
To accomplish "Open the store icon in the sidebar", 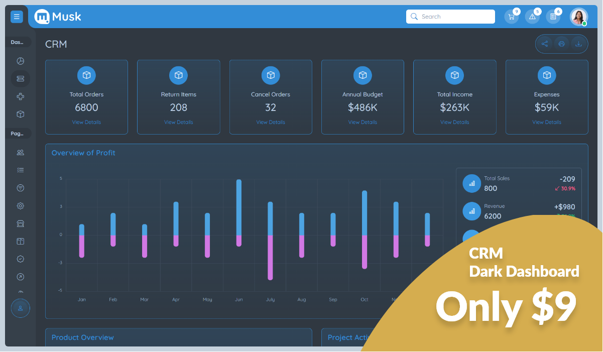I will coord(20,223).
